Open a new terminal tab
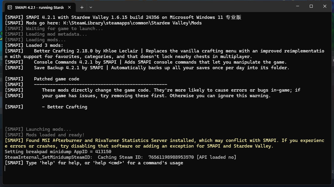 pyautogui.click(x=82, y=7)
